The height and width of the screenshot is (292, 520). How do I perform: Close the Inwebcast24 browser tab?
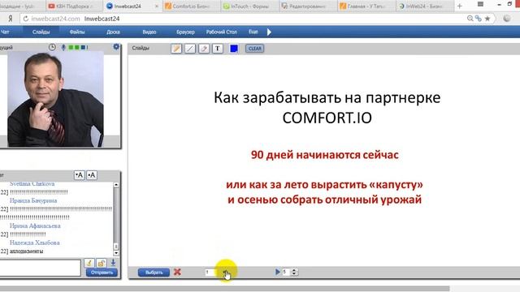157,6
